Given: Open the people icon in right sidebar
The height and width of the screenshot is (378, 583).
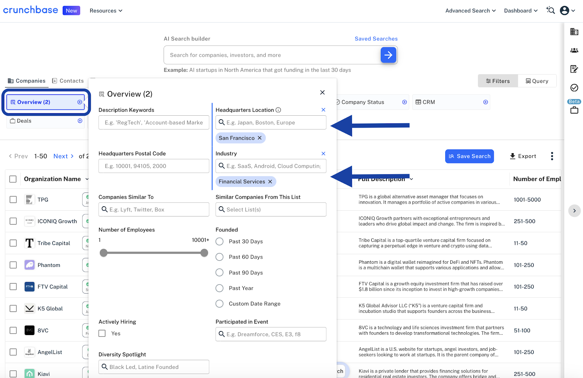Looking at the screenshot, I should (x=574, y=50).
